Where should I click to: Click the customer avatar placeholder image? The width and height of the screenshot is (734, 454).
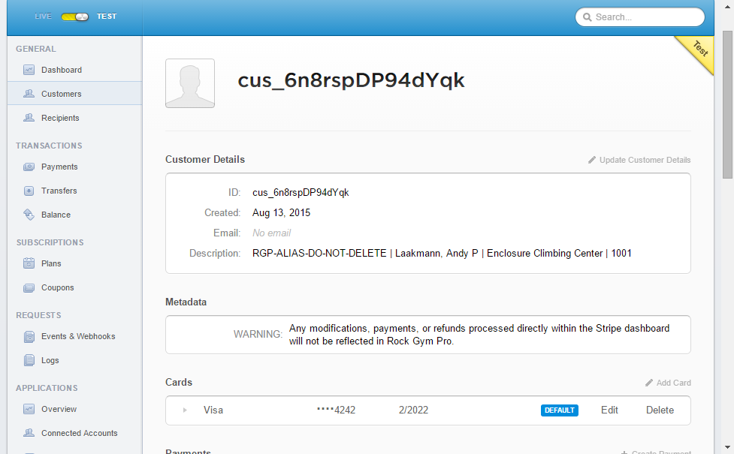point(190,83)
